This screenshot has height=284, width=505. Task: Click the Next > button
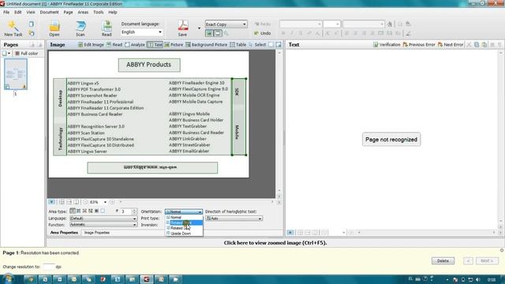487,261
